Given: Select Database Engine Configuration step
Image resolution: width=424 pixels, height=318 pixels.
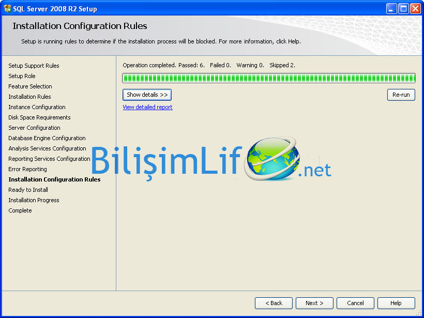Looking at the screenshot, I should [47, 138].
